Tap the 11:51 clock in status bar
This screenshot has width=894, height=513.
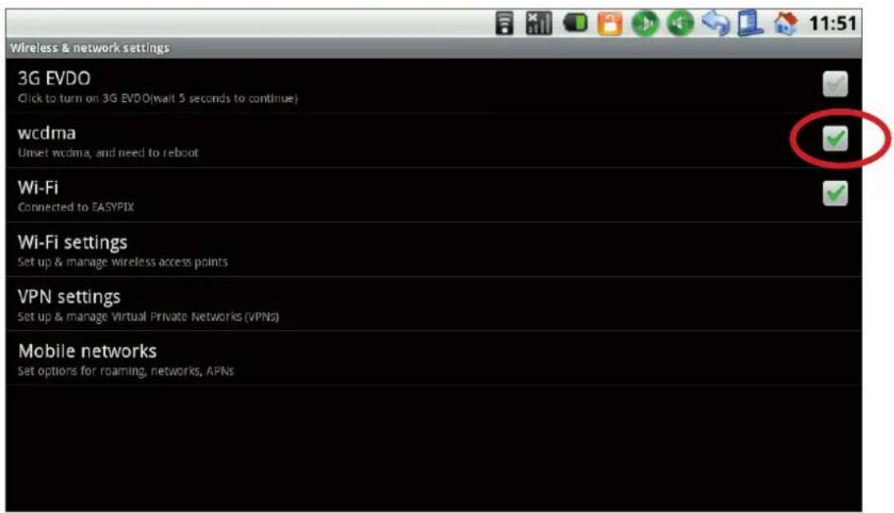(833, 24)
